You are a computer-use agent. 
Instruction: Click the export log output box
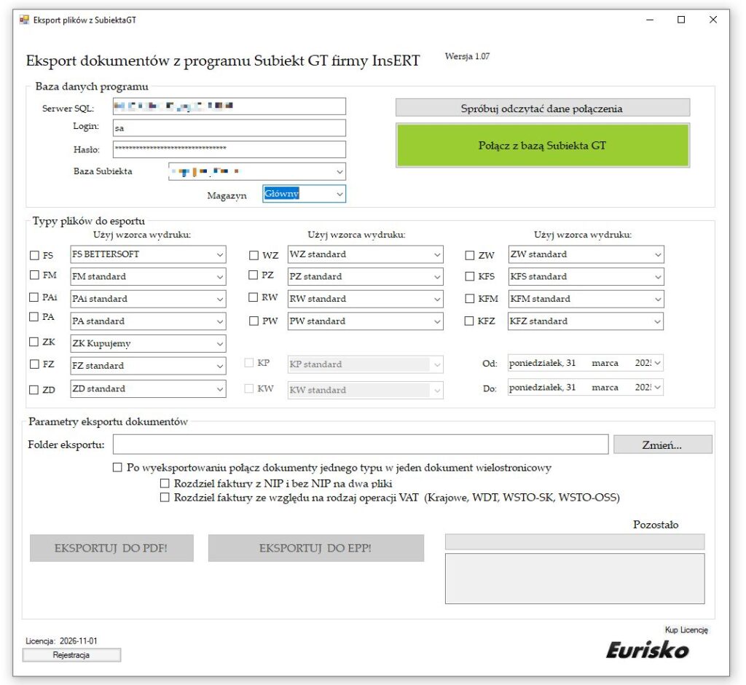pyautogui.click(x=575, y=579)
